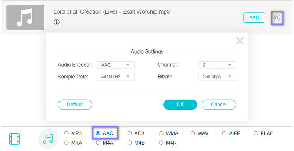This screenshot has height=151, width=294.
Task: Click the OK button
Action: tap(180, 104)
